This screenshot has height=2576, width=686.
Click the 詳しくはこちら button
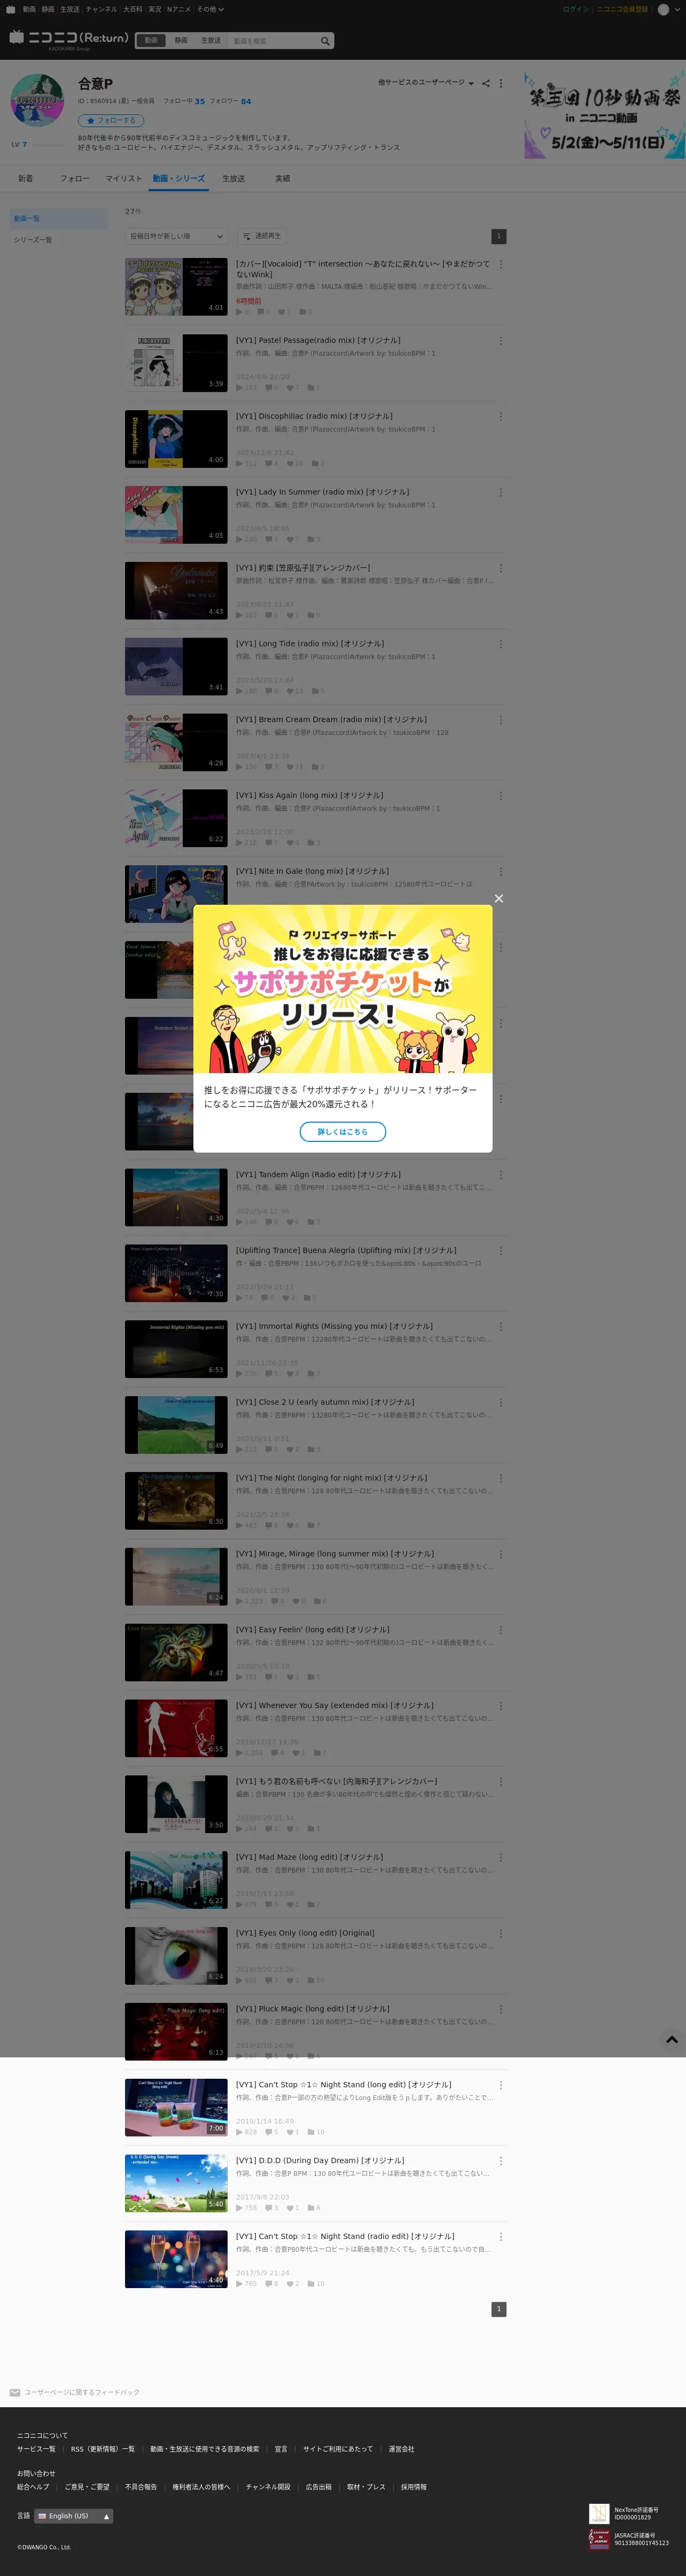343,1132
